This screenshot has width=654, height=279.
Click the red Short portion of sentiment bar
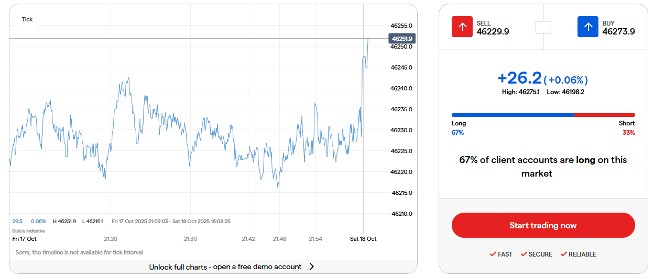[x=604, y=115]
